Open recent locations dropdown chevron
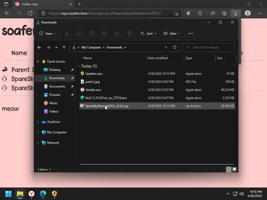Image resolution: width=267 pixels, height=200 pixels. coord(56,47)
